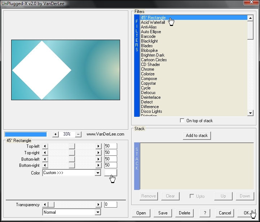Click left arrow of Bottom-right slider
Viewport: 260px width, 222px height.
pyautogui.click(x=45, y=165)
